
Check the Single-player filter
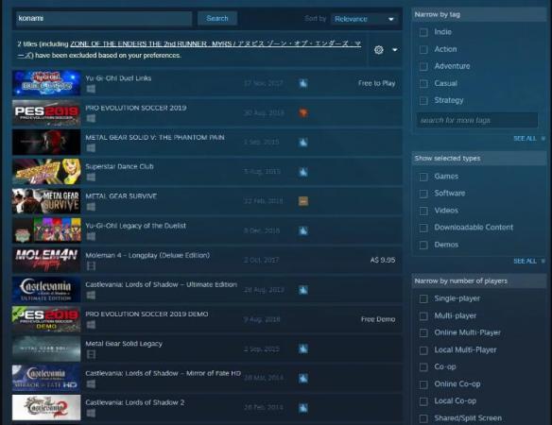point(423,299)
